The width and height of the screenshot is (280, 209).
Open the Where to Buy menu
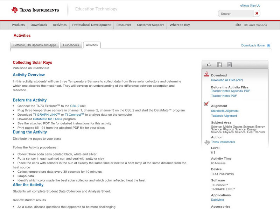[180, 25]
